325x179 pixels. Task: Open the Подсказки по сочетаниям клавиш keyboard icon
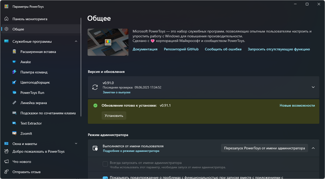tap(14, 113)
